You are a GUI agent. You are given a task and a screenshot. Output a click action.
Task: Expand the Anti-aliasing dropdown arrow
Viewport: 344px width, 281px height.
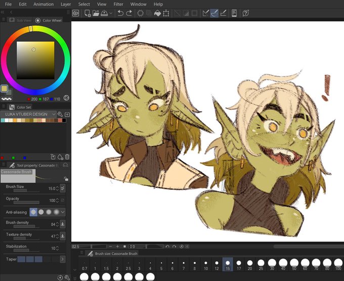point(63,212)
